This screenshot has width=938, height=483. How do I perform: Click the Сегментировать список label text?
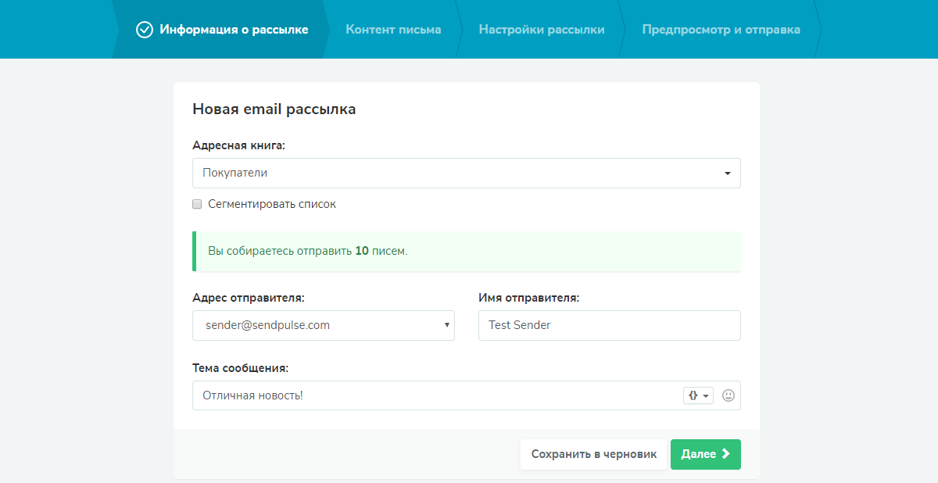click(271, 204)
